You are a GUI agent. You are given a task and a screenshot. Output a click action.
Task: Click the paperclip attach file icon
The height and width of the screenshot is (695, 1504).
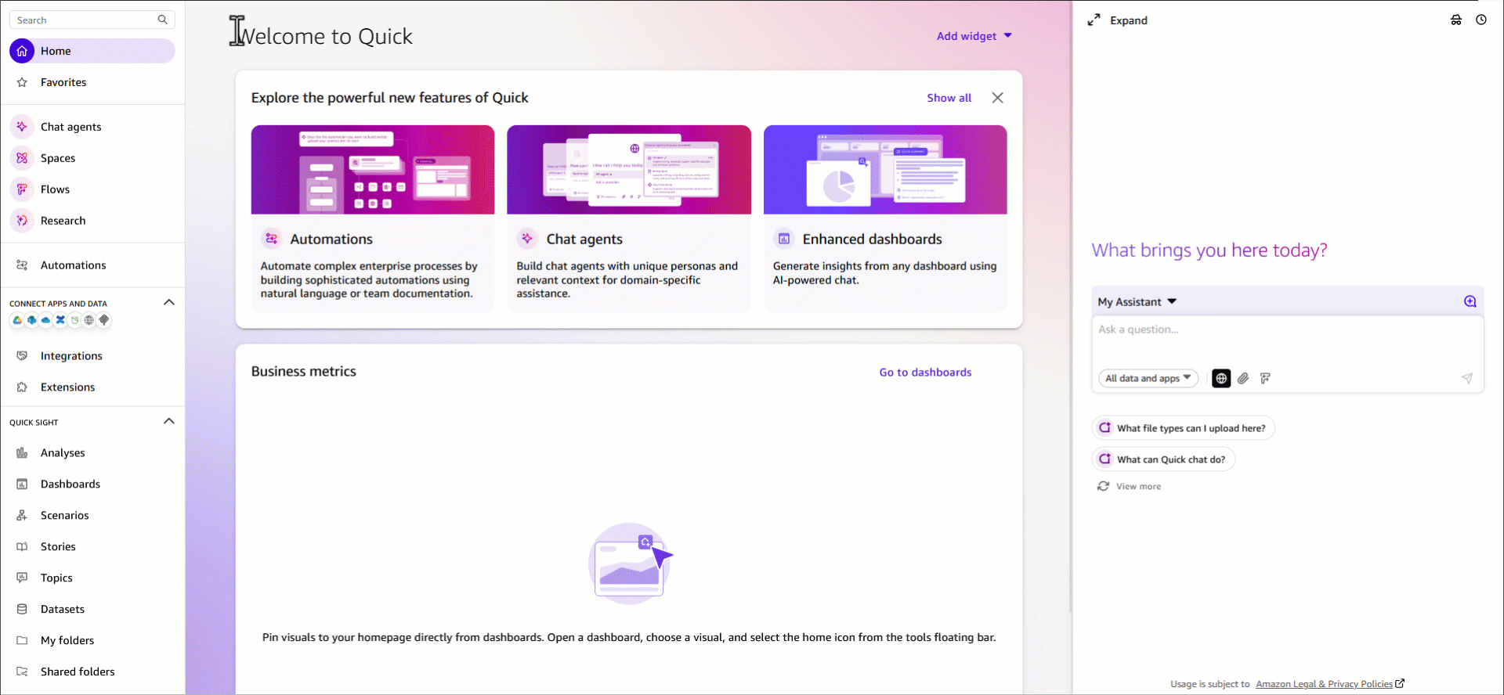[x=1243, y=379]
